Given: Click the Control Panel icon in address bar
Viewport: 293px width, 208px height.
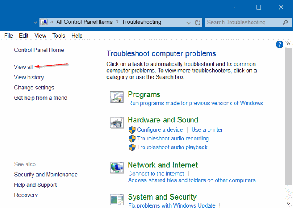Looking at the screenshot, I should [x=44, y=22].
